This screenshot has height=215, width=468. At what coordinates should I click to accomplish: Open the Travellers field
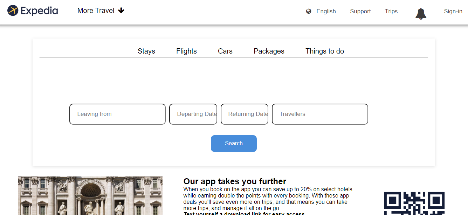click(320, 114)
